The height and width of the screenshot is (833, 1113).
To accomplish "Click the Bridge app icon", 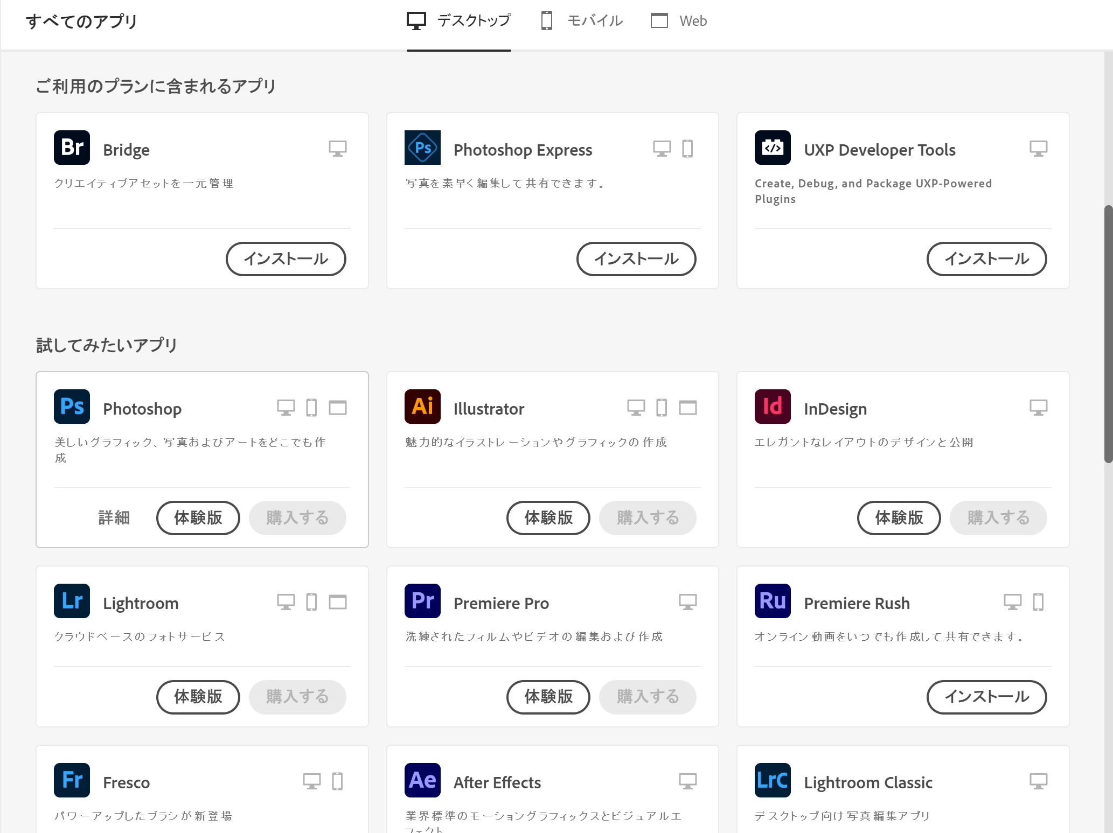I will (72, 148).
